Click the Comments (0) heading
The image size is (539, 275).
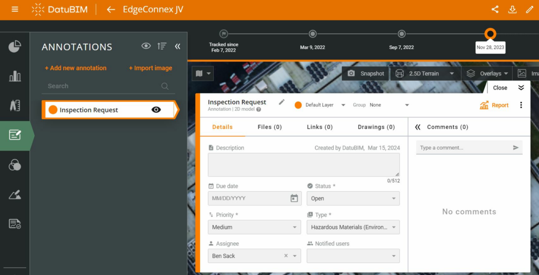click(x=447, y=127)
